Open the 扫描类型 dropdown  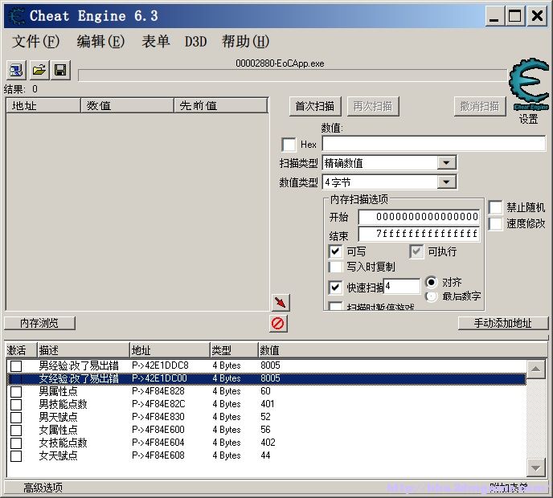pyautogui.click(x=446, y=163)
